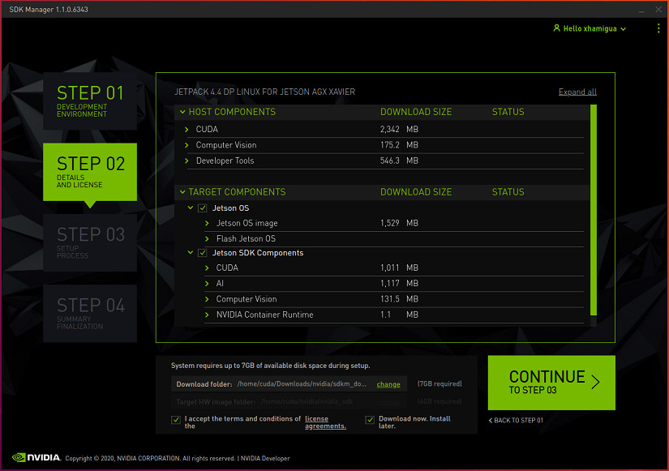Viewport: 669px width, 471px height.
Task: Expand the Flash Jetson OS row
Action: pyautogui.click(x=207, y=239)
